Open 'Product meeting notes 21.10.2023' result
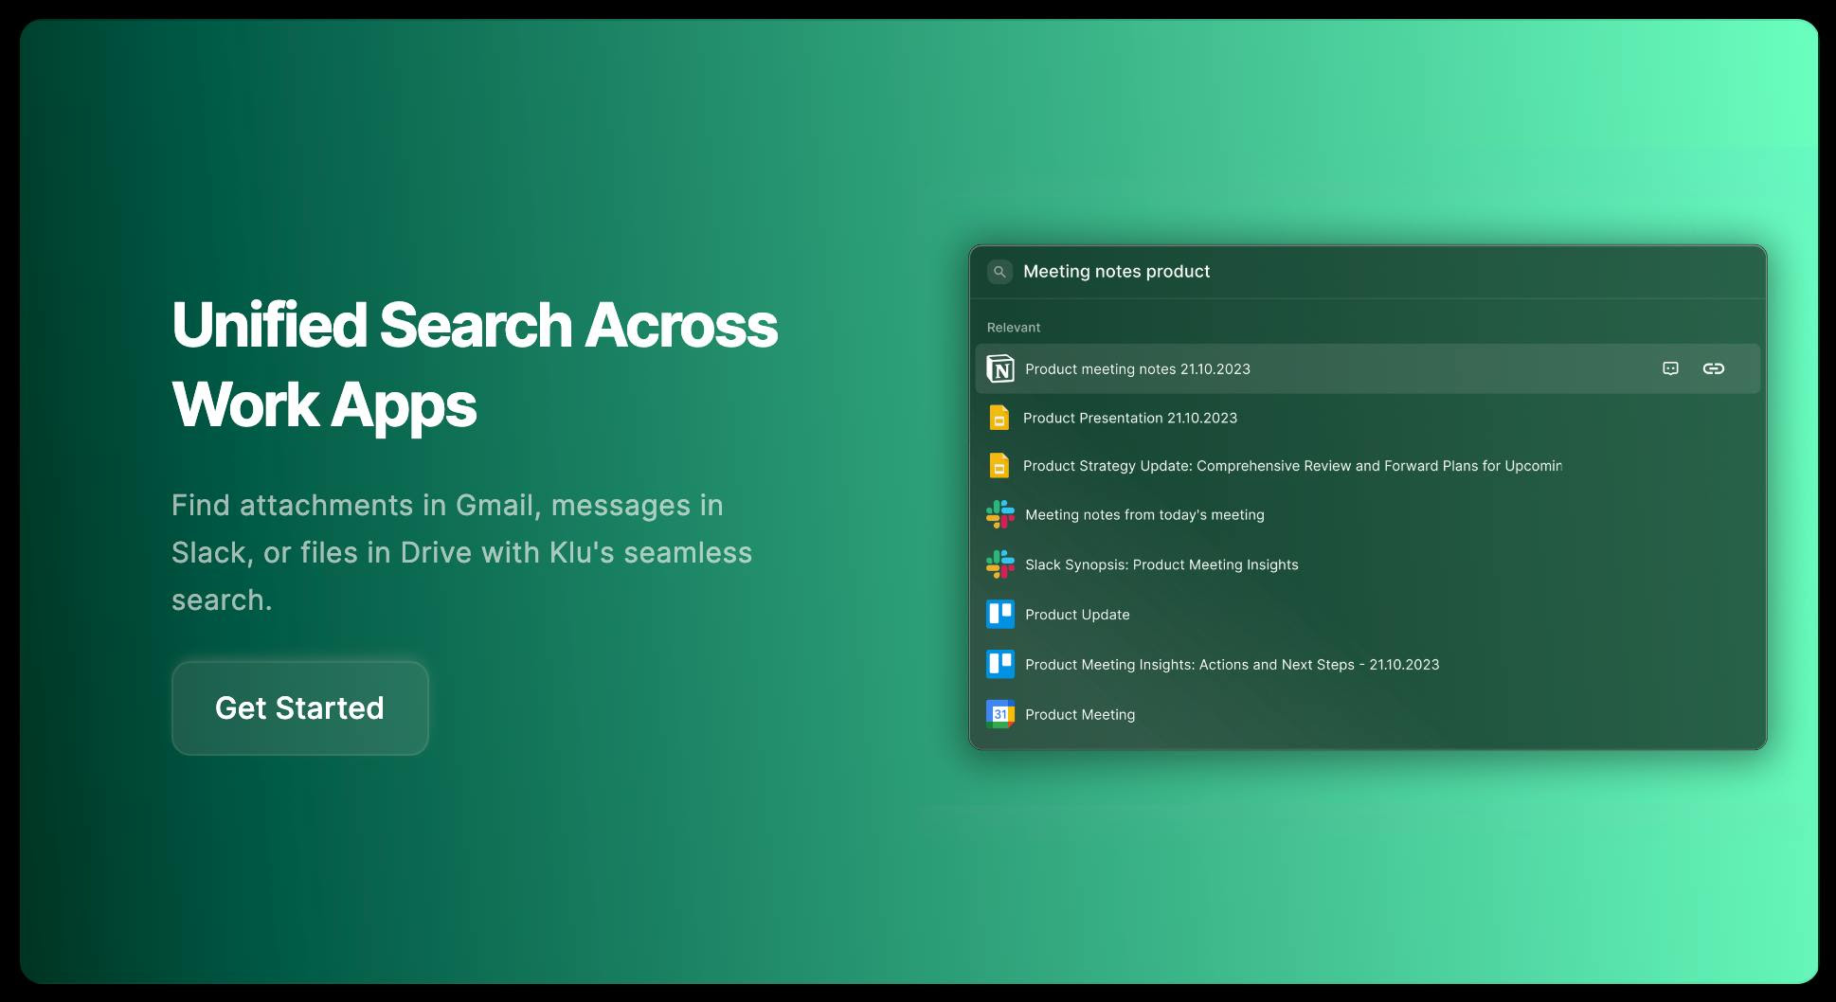Screen dimensions: 1836x1002 (1137, 369)
